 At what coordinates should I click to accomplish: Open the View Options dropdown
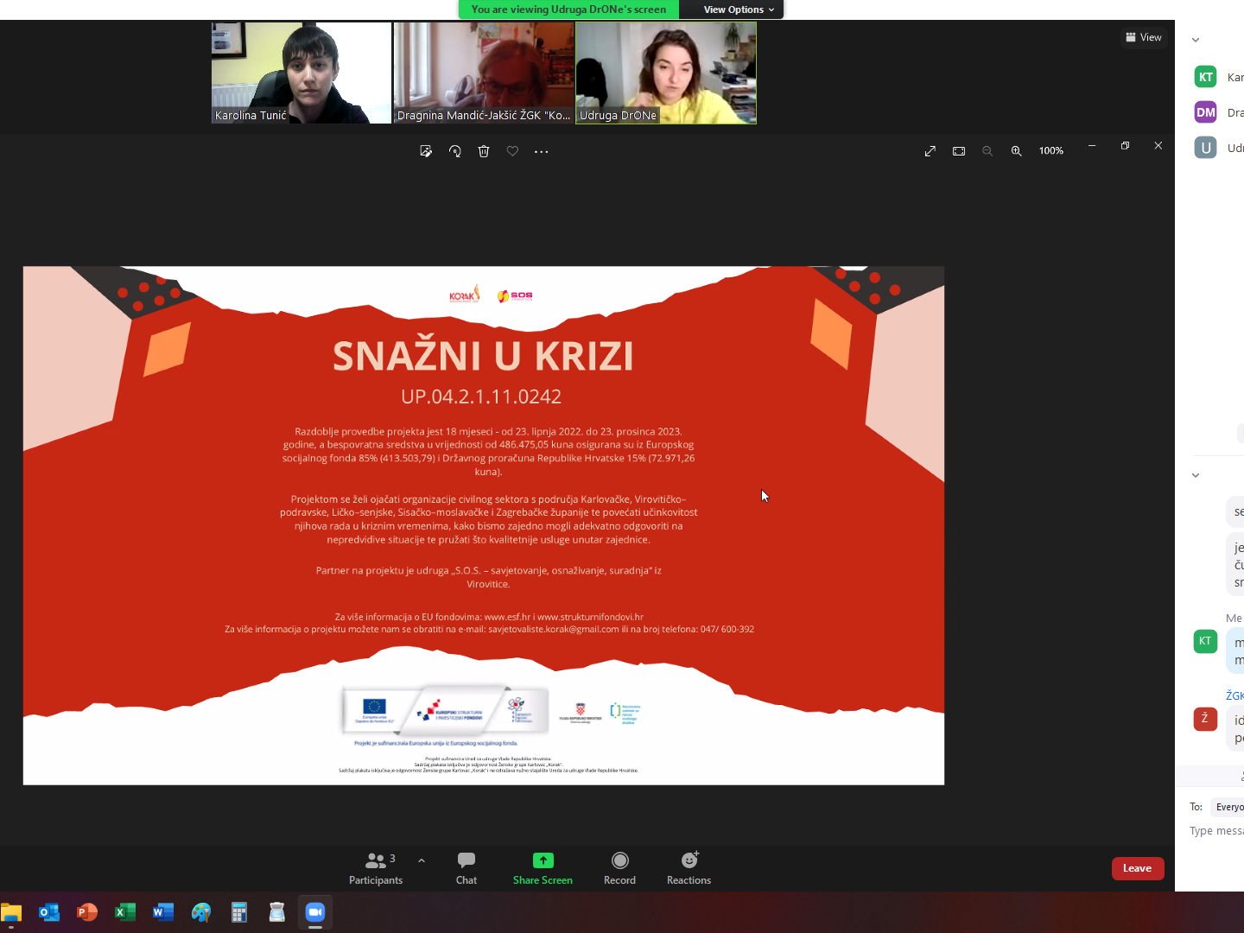pyautogui.click(x=738, y=10)
